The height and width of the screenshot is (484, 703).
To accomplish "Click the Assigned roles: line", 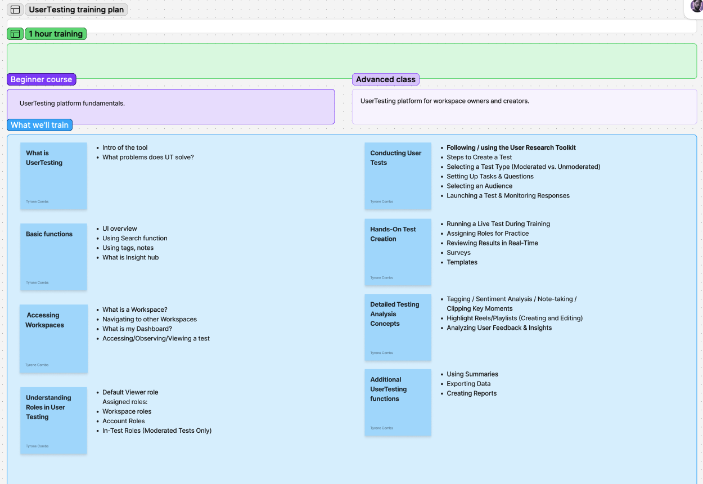I will (125, 402).
